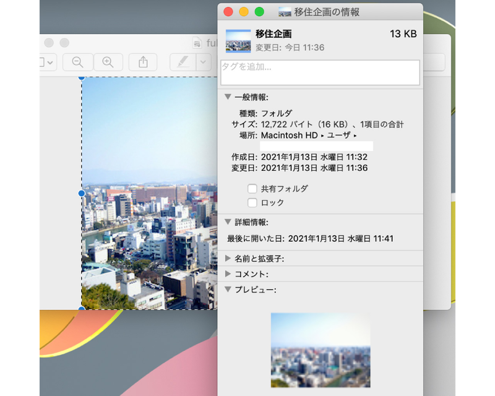The height and width of the screenshot is (396, 495).
Task: Toggle the markup pen tool in Preview
Action: tap(183, 62)
